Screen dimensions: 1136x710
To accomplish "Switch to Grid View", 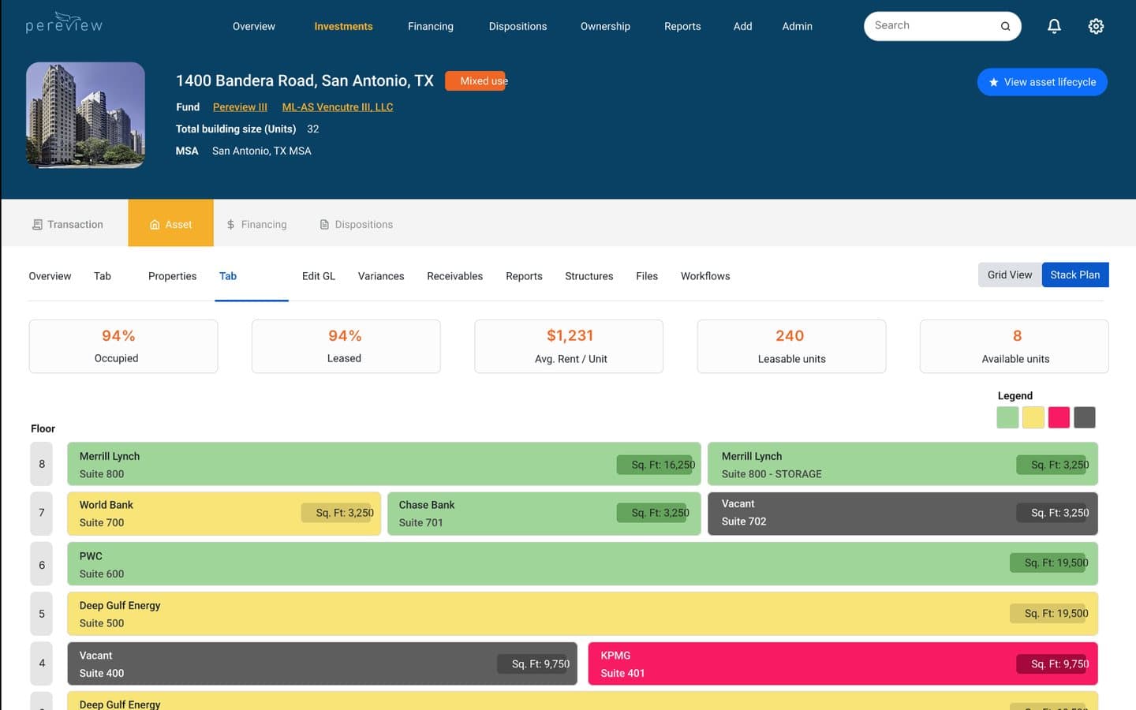I will 1010,275.
